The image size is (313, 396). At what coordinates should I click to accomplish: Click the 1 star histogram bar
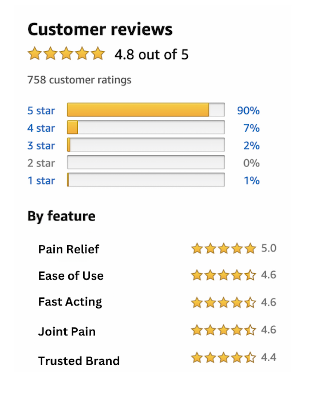click(146, 180)
